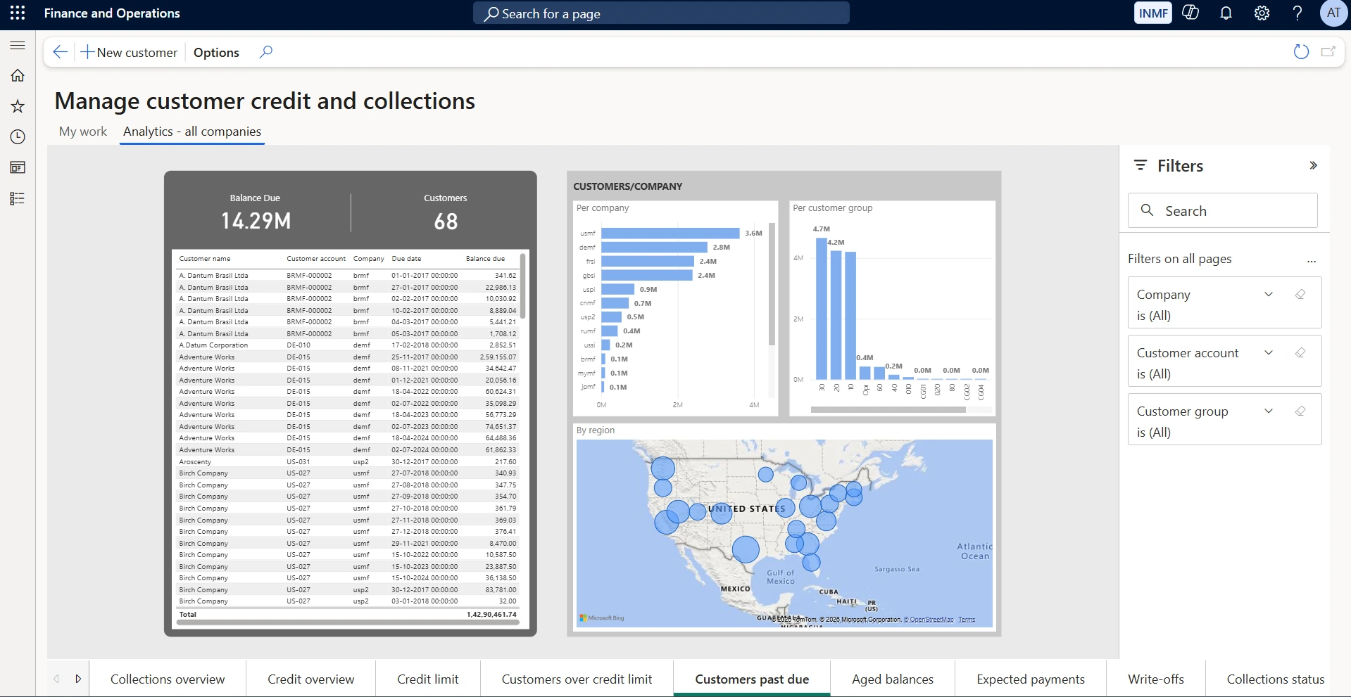This screenshot has width=1351, height=697.
Task: Expand the navigation pane hamburger icon
Action: point(18,46)
